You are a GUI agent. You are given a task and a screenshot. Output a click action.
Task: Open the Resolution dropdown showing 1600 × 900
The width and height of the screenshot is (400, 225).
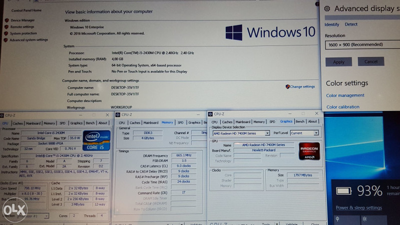362,44
